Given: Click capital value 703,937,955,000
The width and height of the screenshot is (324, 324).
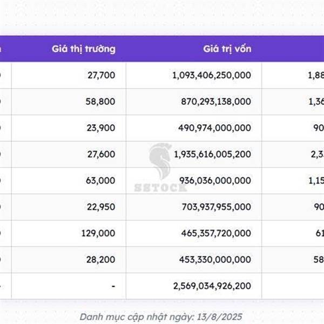Looking at the screenshot, I should coord(217,207).
